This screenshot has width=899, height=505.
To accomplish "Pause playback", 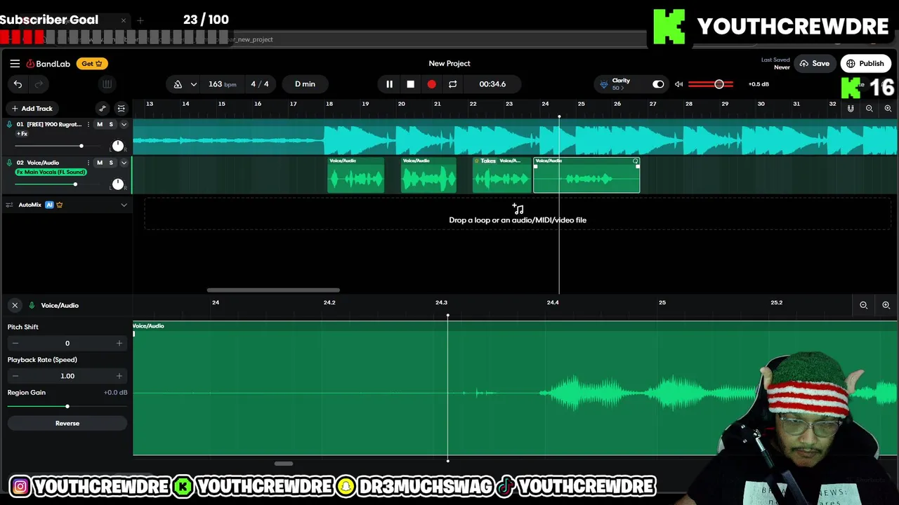I will 389,84.
